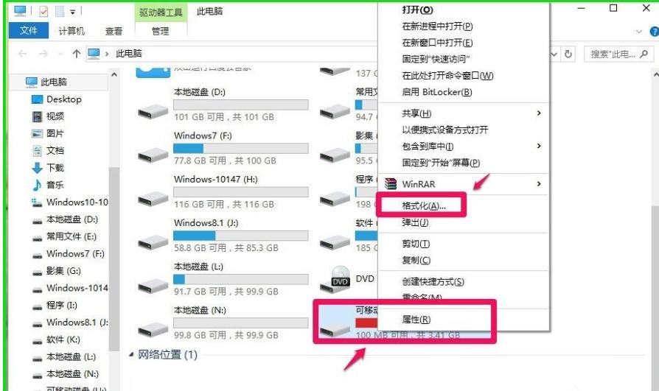Select 弹出(J) to eject drive
This screenshot has width=659, height=391.
click(x=415, y=222)
